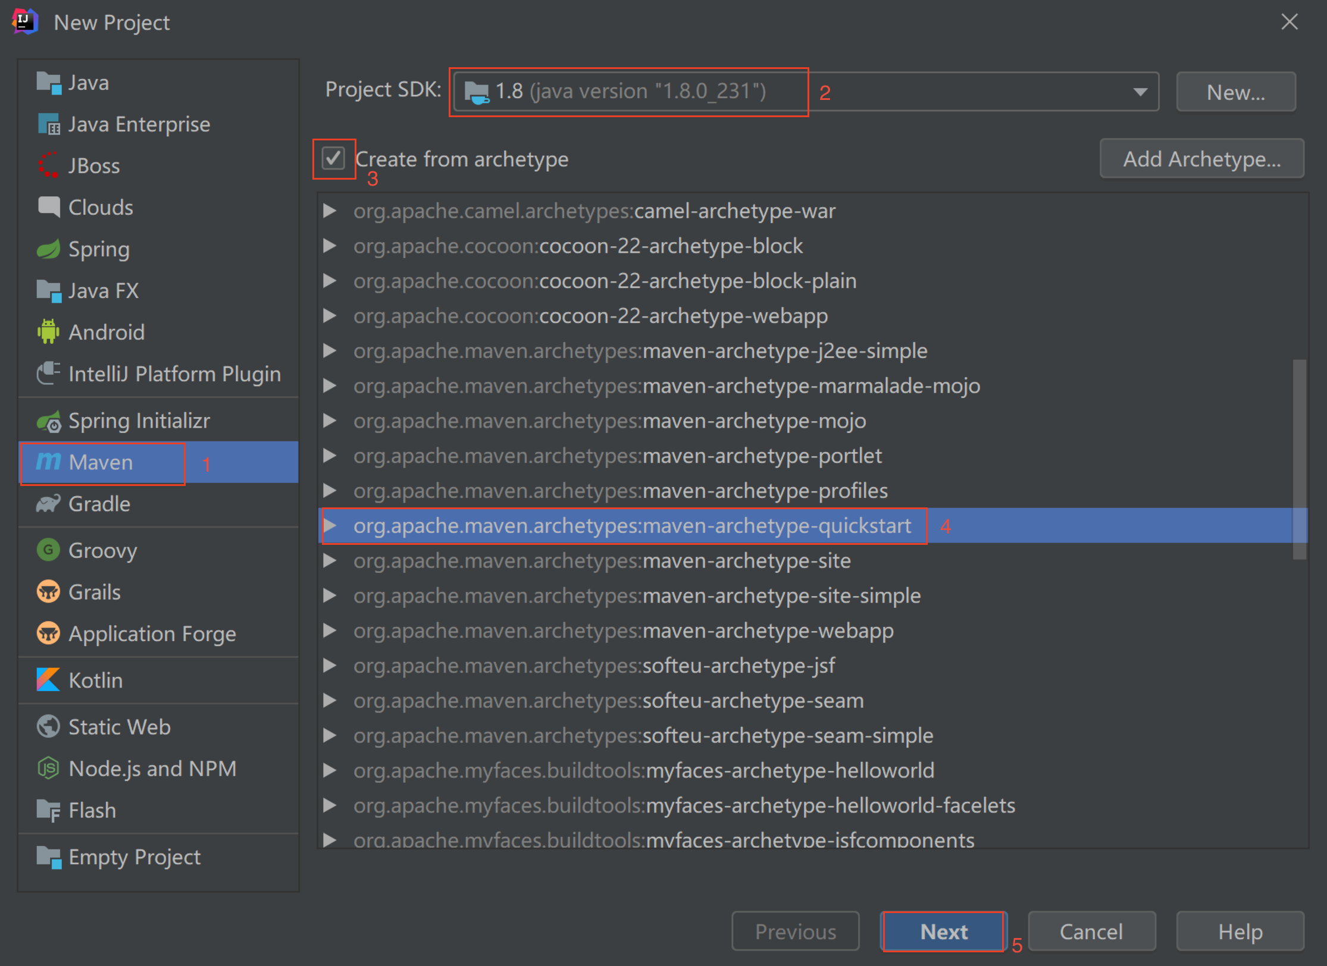Image resolution: width=1327 pixels, height=966 pixels.
Task: Click the Spring leaf icon in sidebar
Action: (48, 249)
